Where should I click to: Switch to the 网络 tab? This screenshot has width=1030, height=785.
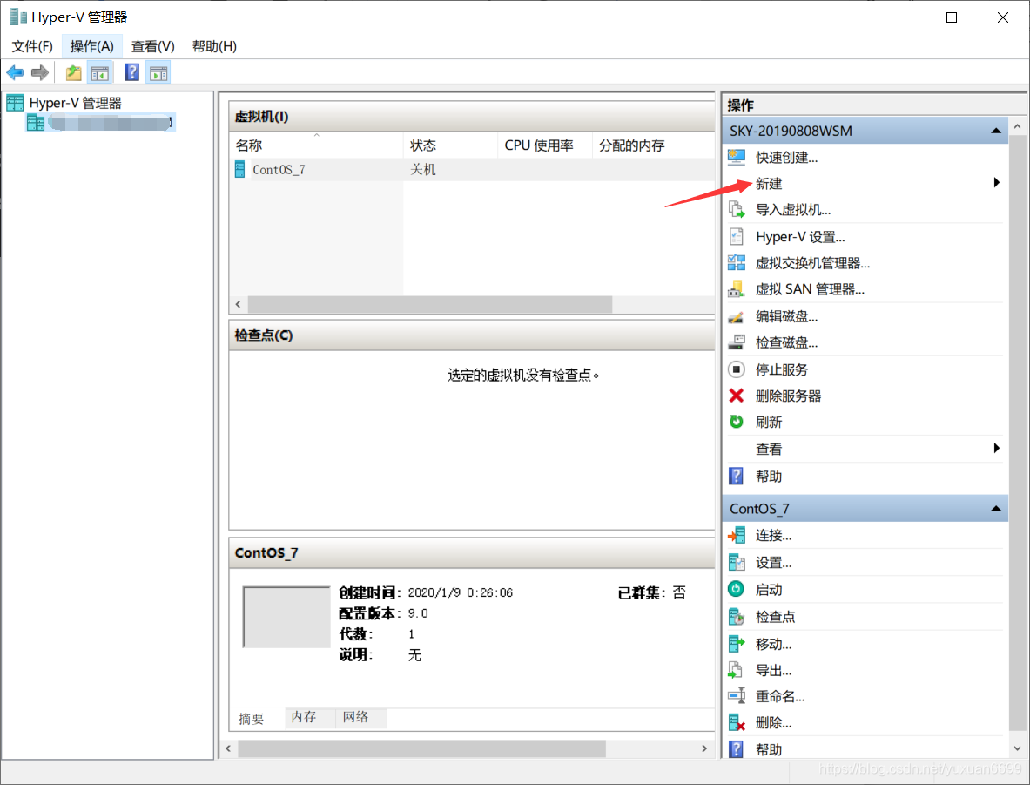coord(361,717)
